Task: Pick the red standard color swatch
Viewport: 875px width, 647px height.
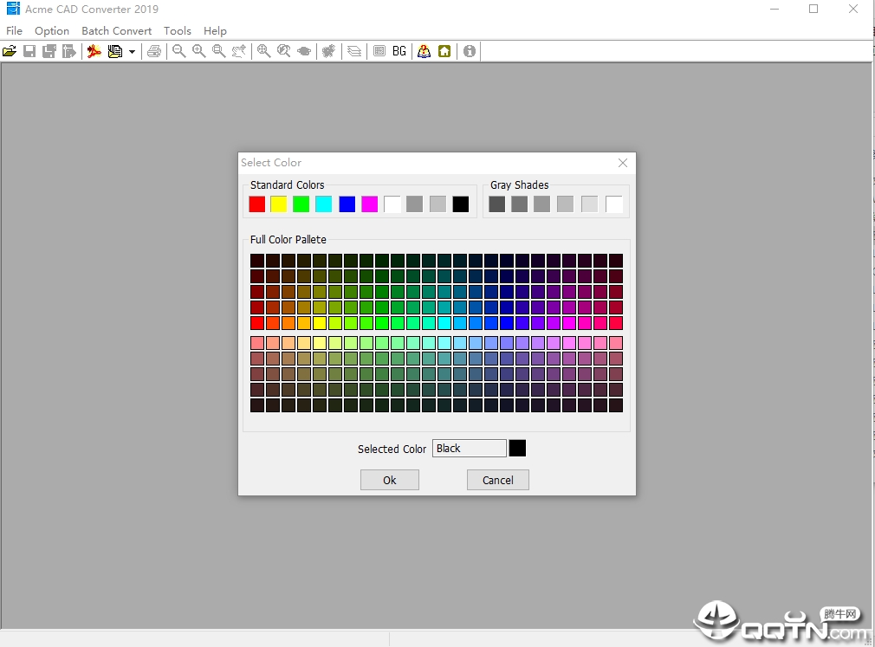Action: point(257,204)
